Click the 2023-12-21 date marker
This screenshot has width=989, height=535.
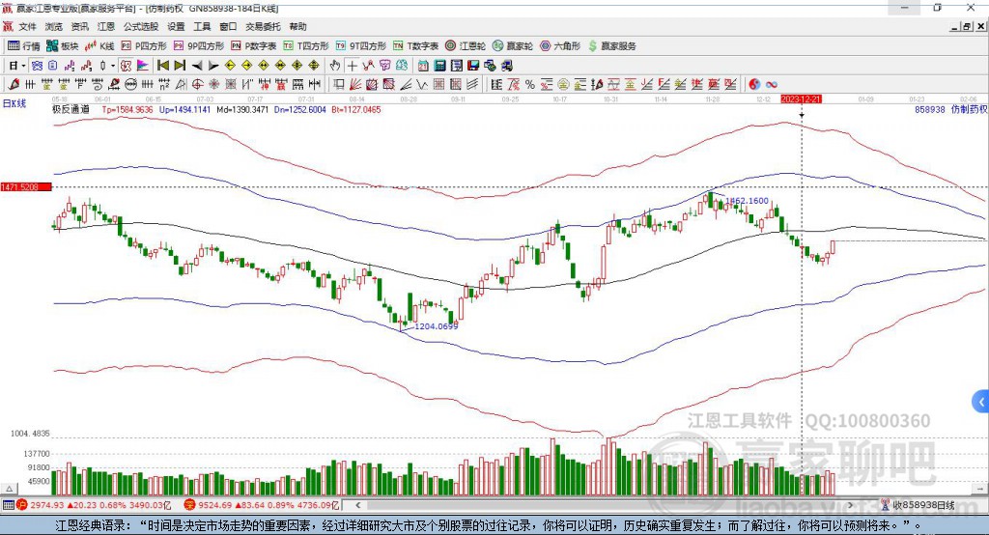[x=801, y=99]
